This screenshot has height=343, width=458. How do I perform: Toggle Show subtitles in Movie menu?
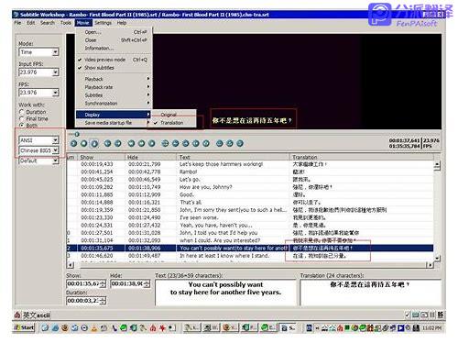click(x=113, y=68)
